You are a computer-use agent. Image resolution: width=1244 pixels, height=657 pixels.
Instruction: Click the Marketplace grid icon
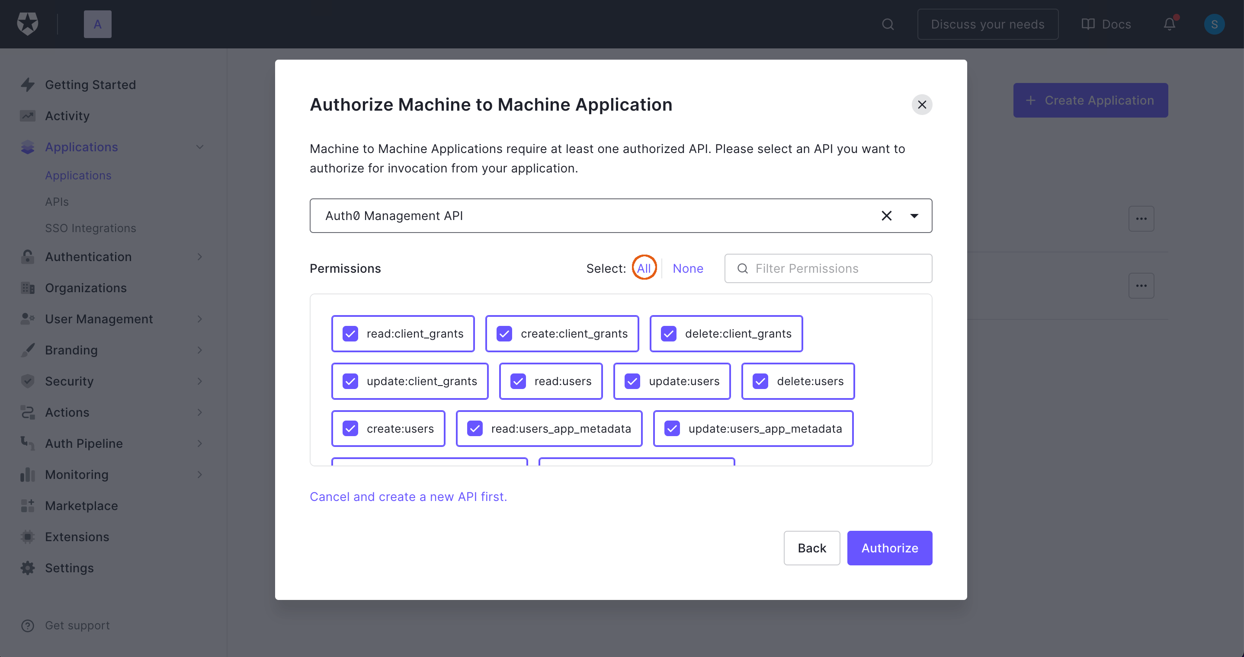pyautogui.click(x=28, y=505)
